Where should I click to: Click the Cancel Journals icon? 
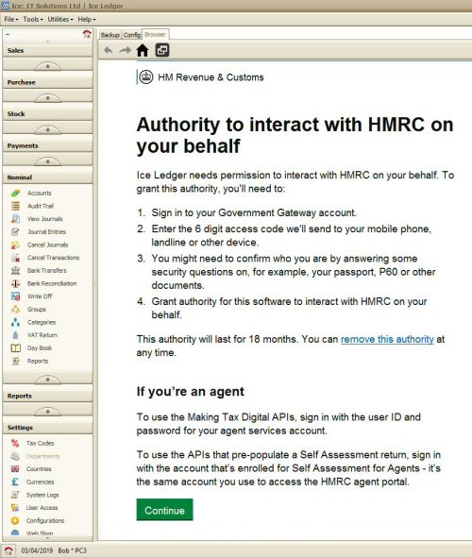(15, 245)
